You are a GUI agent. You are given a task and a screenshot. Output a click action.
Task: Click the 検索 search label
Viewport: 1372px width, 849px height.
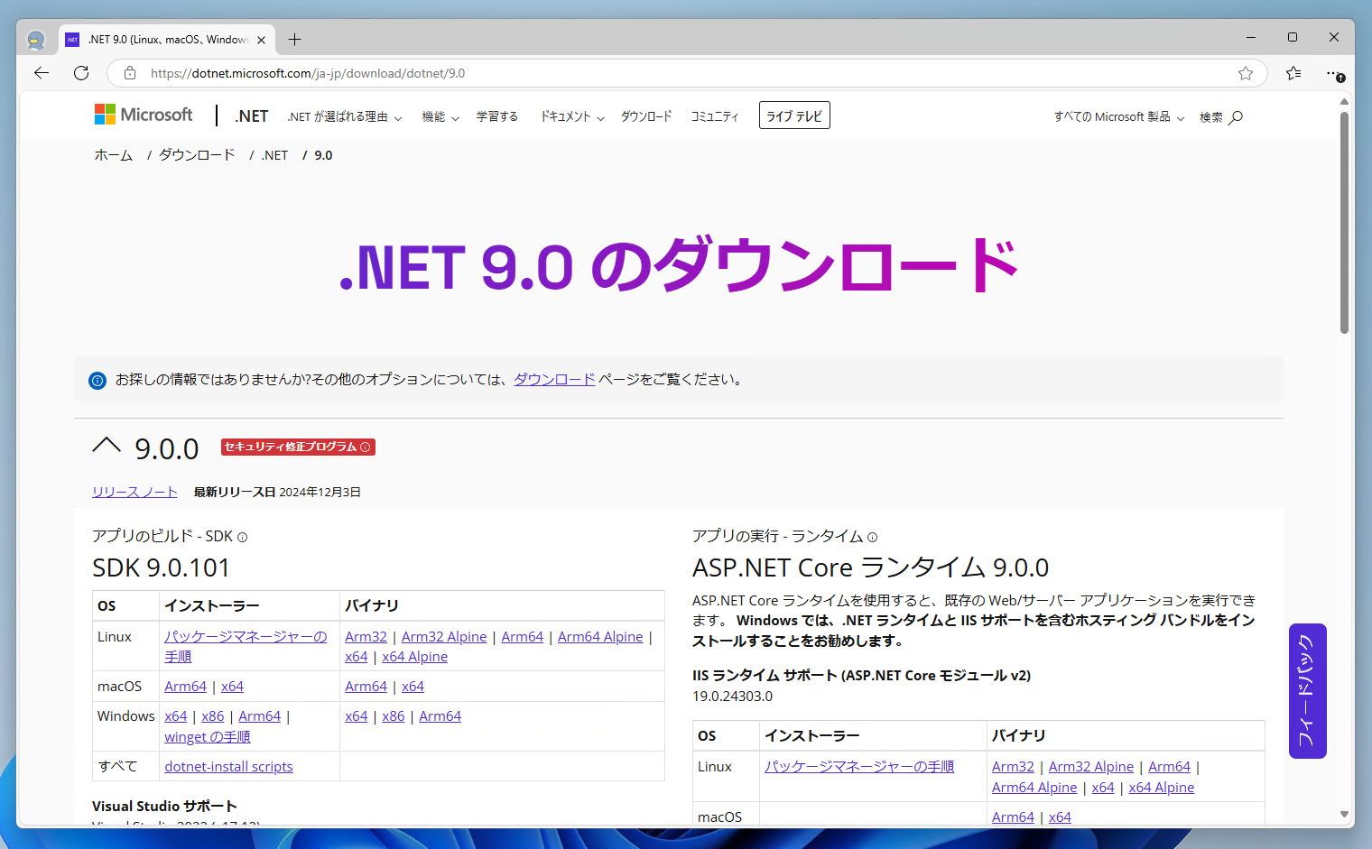[x=1210, y=117]
